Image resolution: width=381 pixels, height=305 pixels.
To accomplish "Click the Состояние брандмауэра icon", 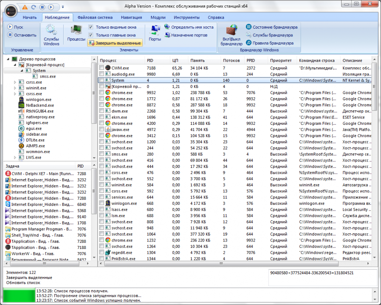I will (249, 27).
